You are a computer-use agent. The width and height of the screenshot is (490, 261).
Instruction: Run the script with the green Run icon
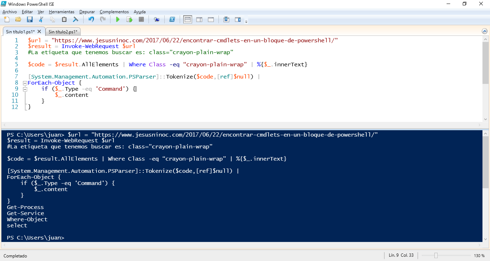pyautogui.click(x=118, y=19)
